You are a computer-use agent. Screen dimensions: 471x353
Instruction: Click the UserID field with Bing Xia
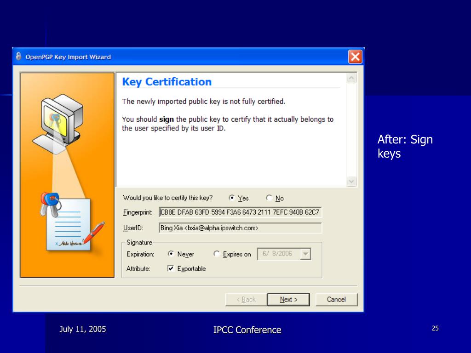click(240, 228)
